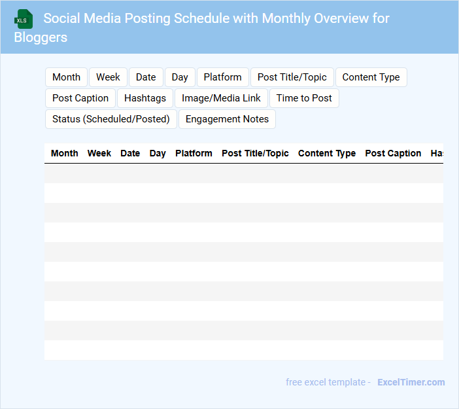
Task: Click the Post Title/Topic column header
Action: click(255, 153)
